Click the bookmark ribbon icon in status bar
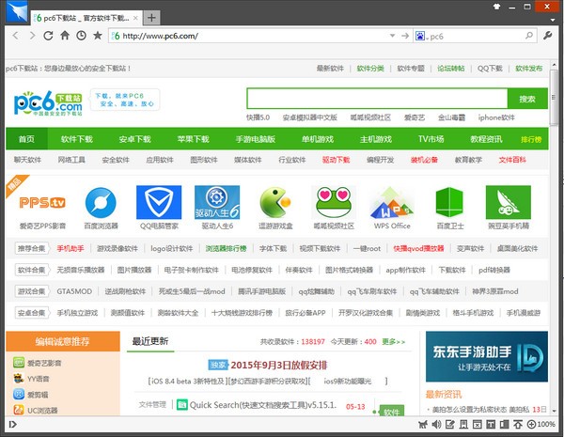564x437 pixels. pyautogui.click(x=464, y=425)
